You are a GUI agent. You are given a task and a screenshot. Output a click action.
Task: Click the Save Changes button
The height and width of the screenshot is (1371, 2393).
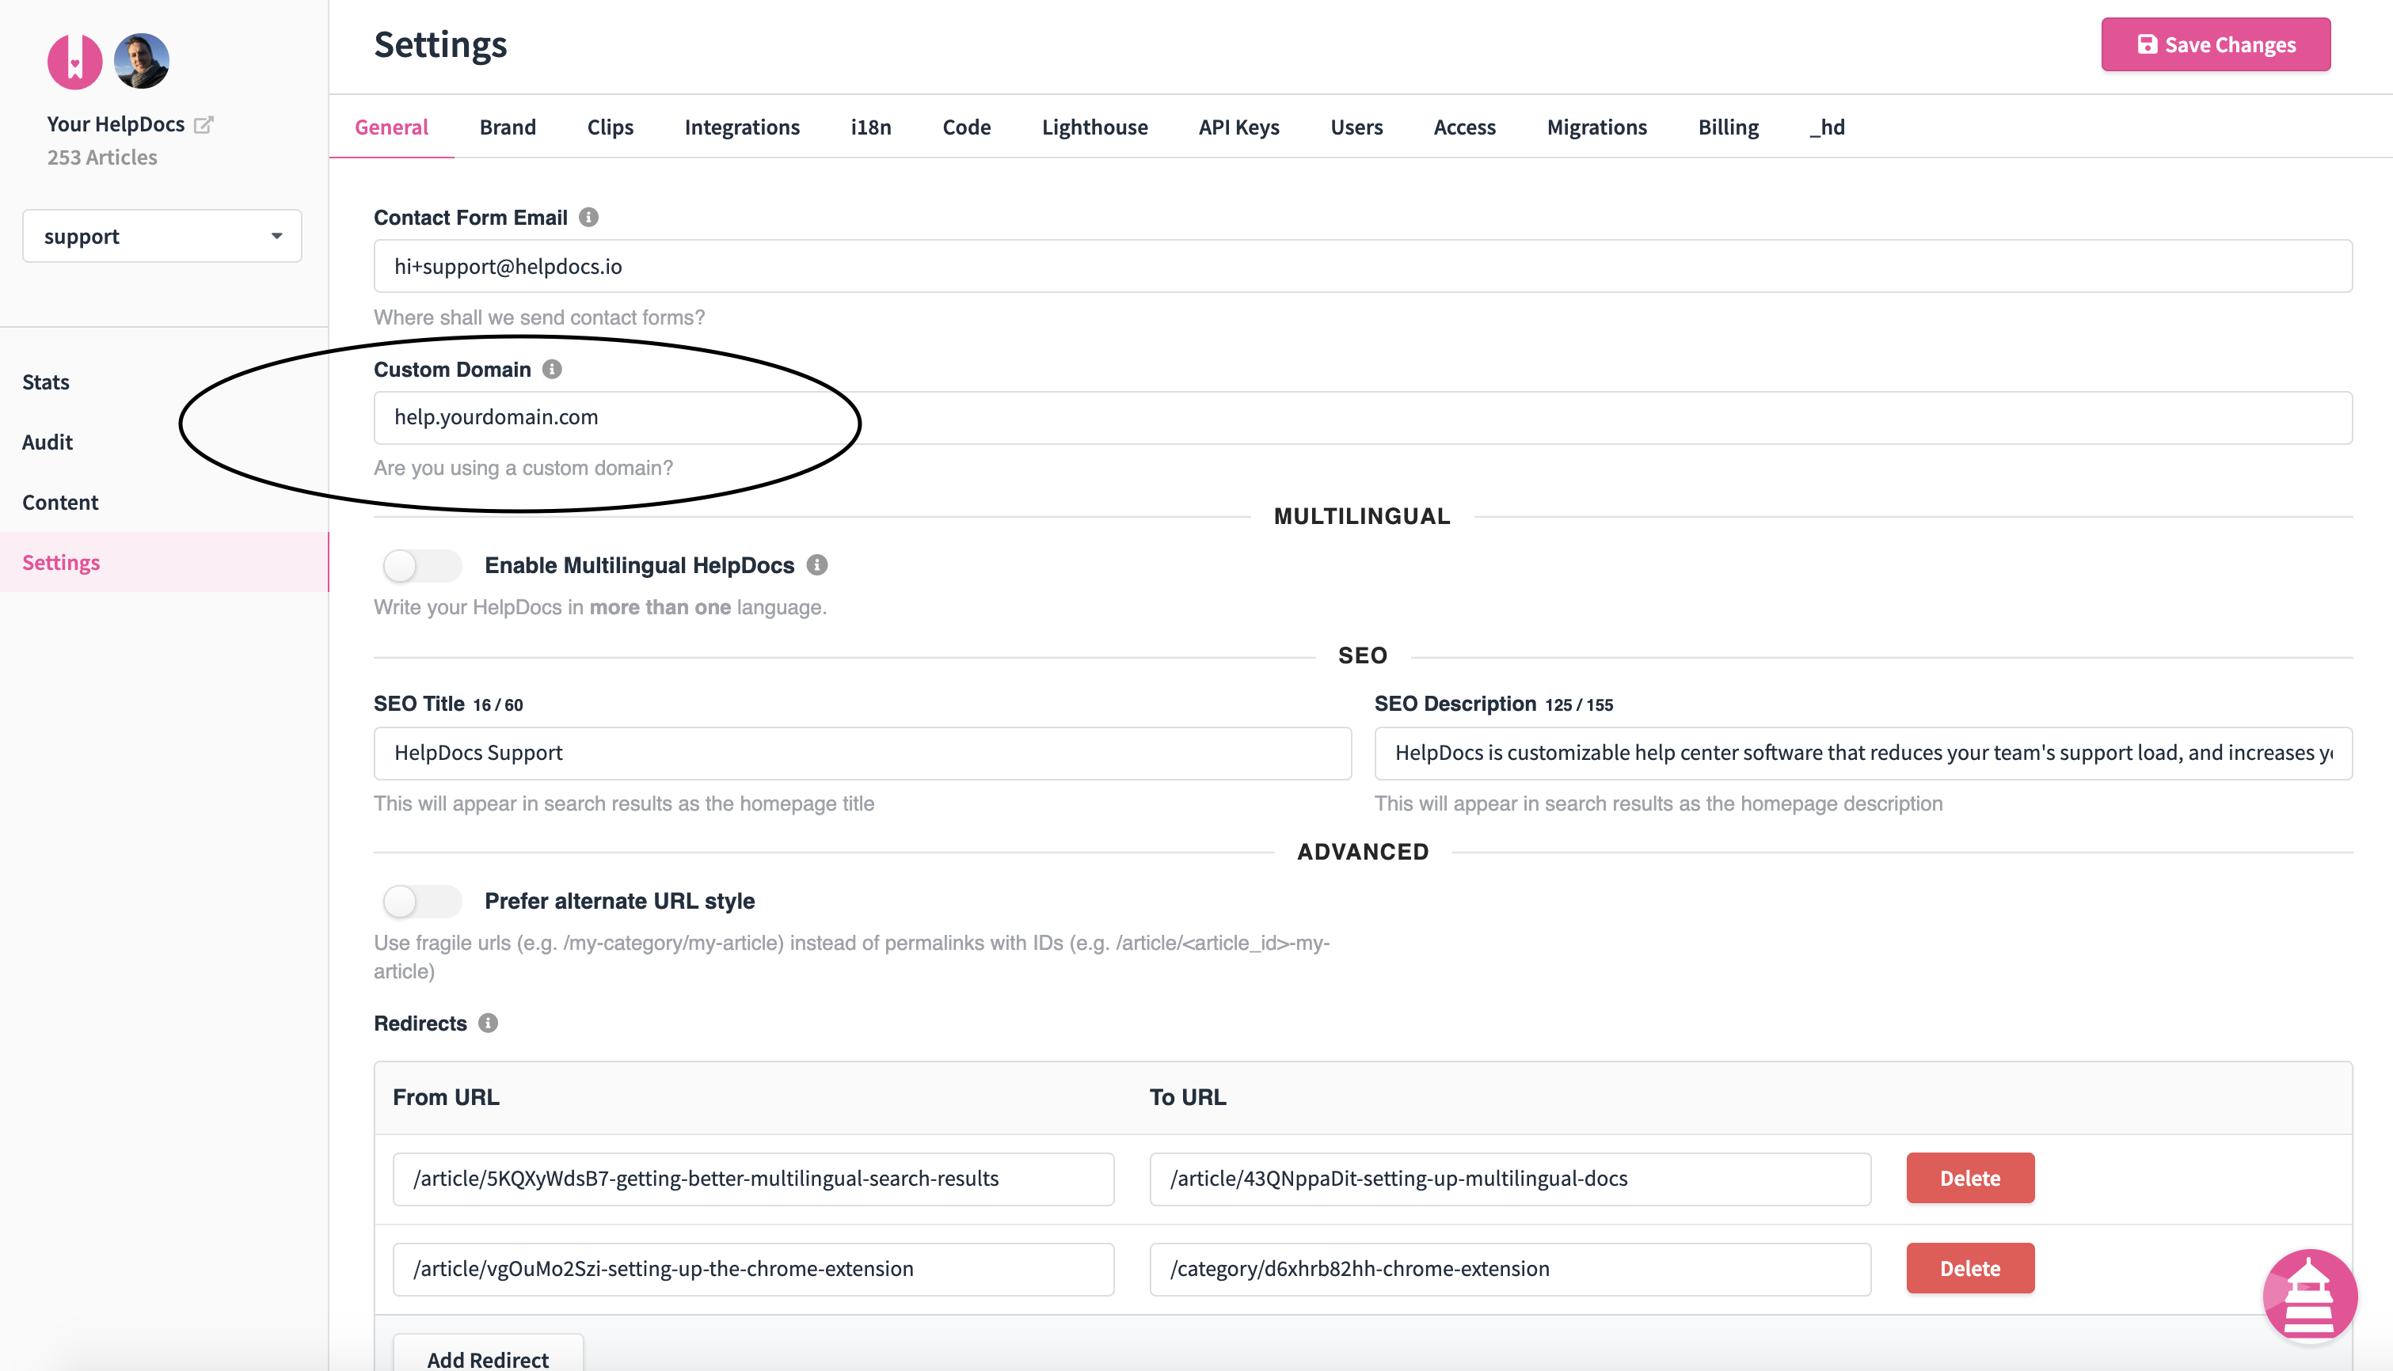click(2216, 44)
